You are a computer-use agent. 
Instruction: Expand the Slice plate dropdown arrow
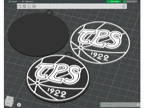108,1
